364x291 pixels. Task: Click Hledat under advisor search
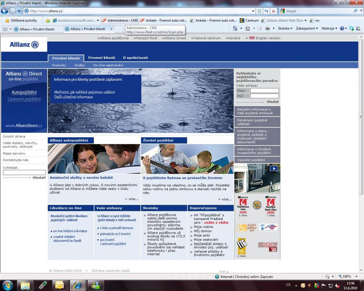tap(273, 101)
